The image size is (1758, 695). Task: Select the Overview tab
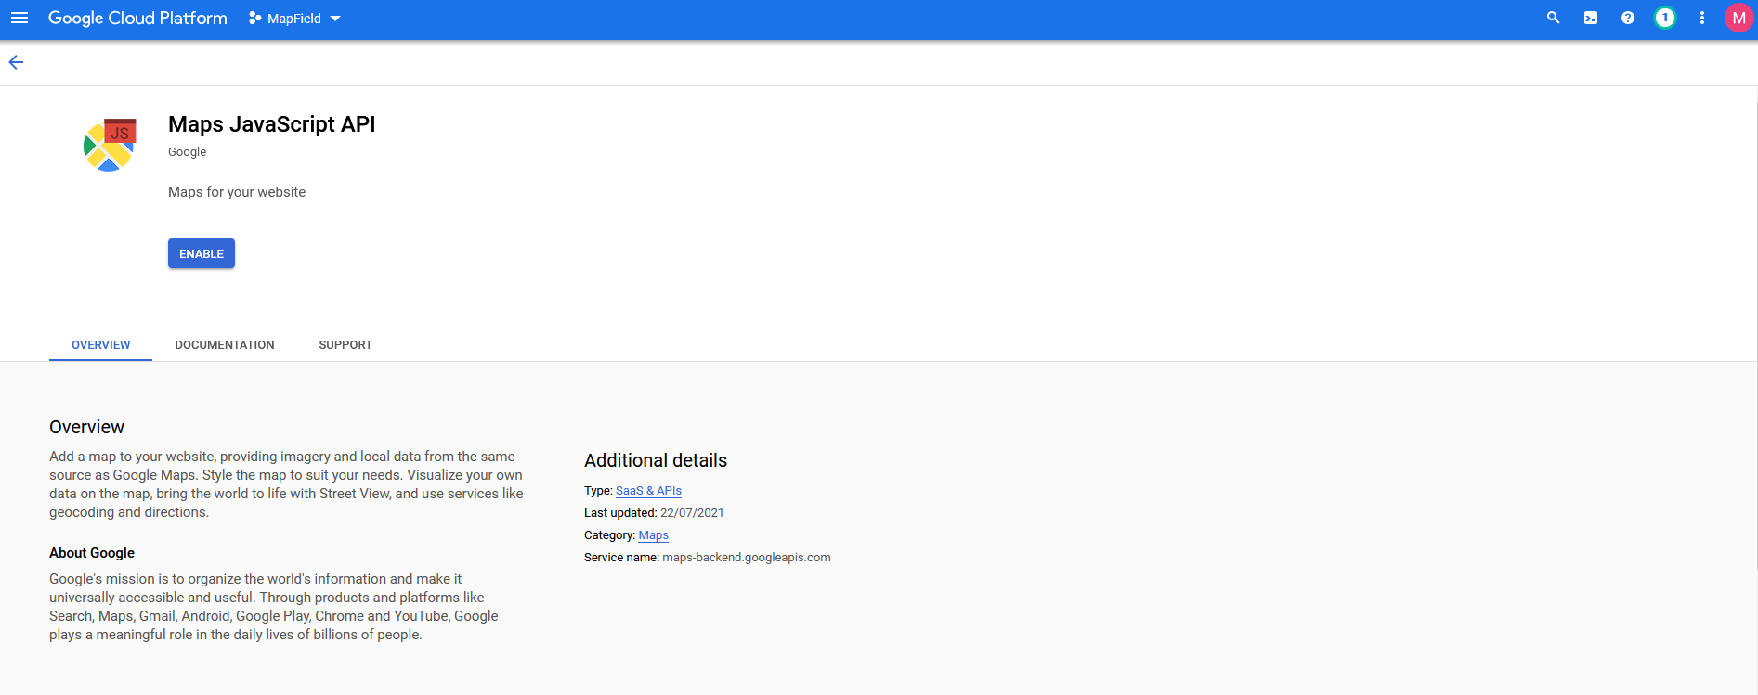[101, 345]
